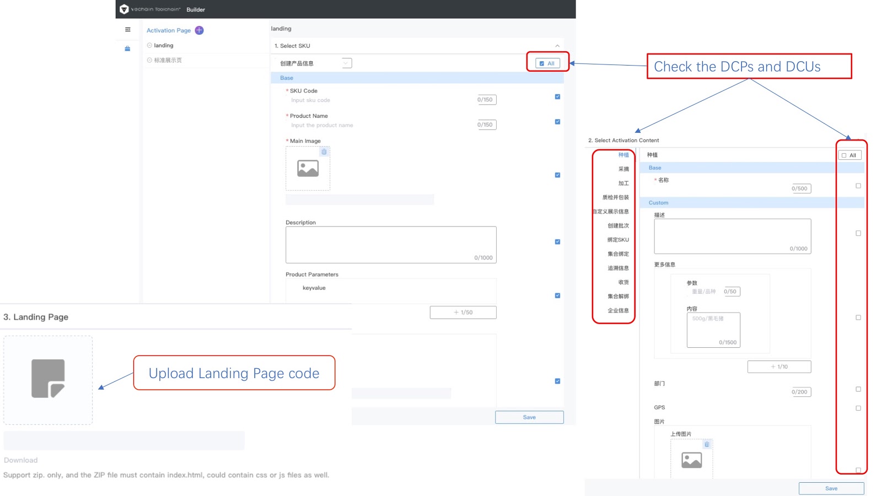Click Save in the Select SKU panel
The image size is (882, 496).
coord(529,417)
